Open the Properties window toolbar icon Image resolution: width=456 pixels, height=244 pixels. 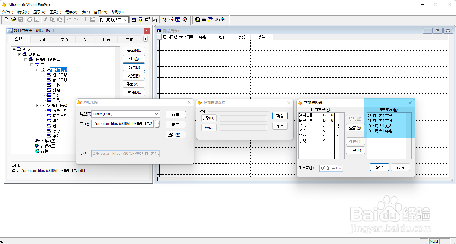tap(147, 19)
